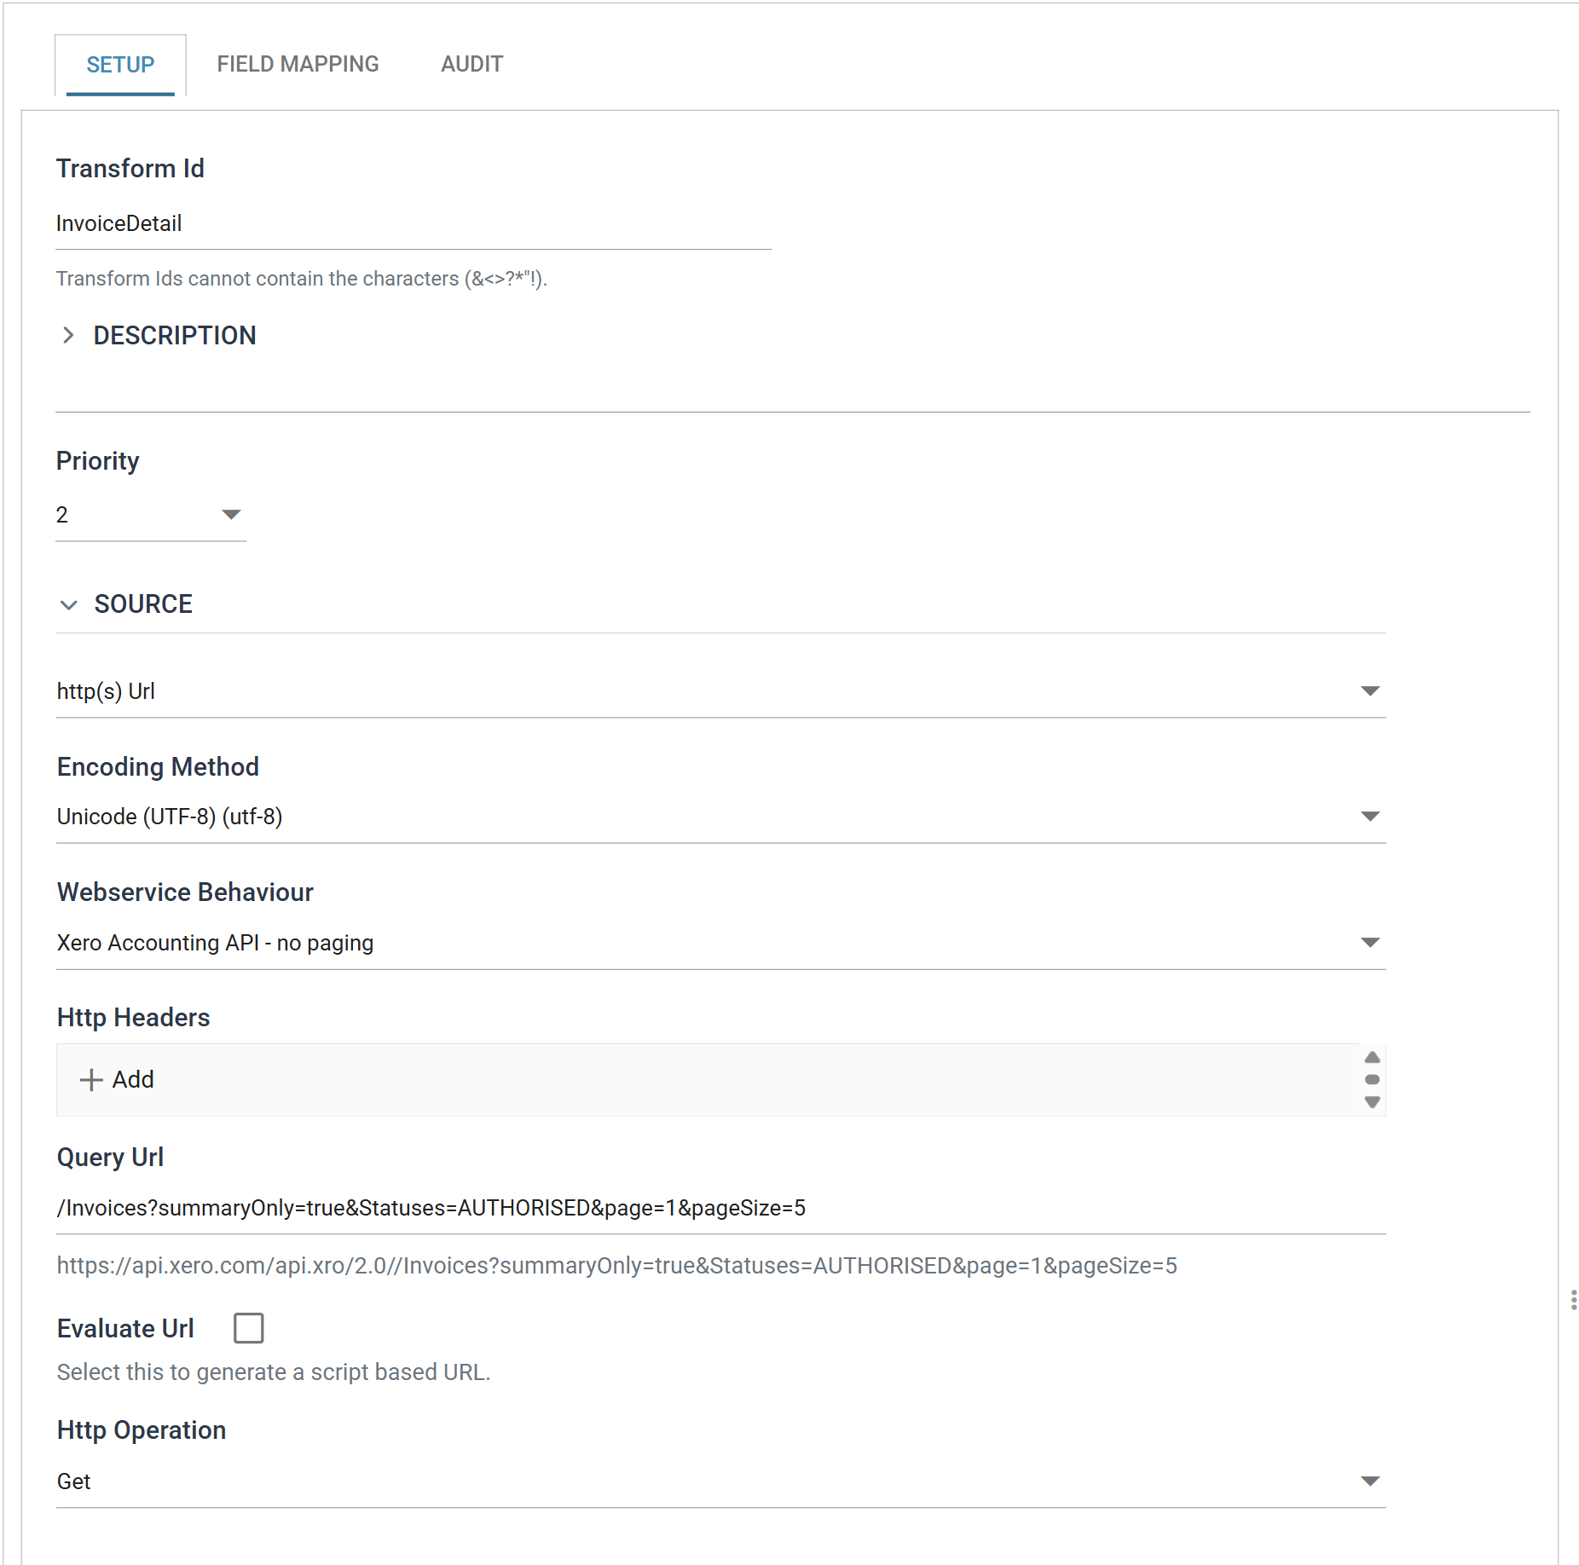Open the Priority dropdown
1579x1565 pixels.
151,515
